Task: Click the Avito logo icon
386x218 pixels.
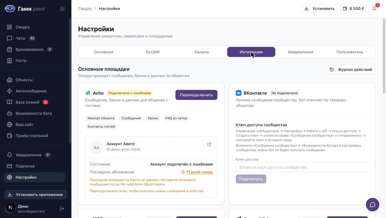Action: click(x=88, y=93)
